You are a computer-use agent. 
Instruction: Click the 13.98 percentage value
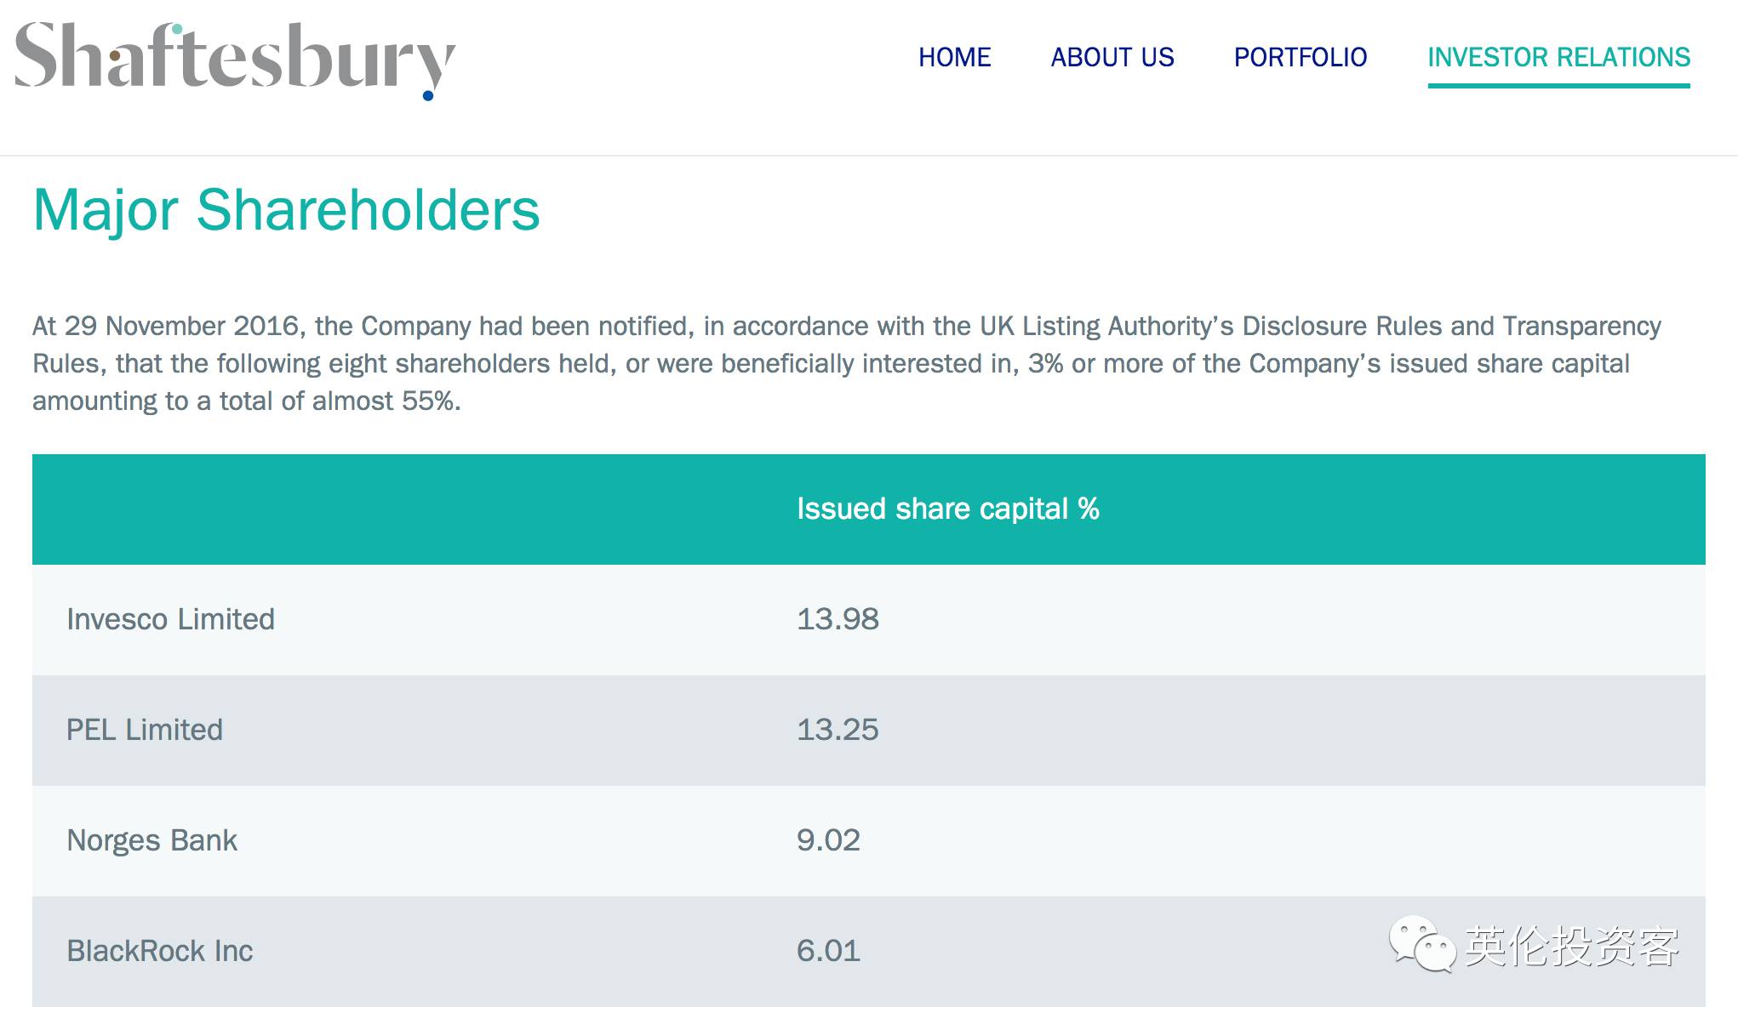(x=838, y=619)
